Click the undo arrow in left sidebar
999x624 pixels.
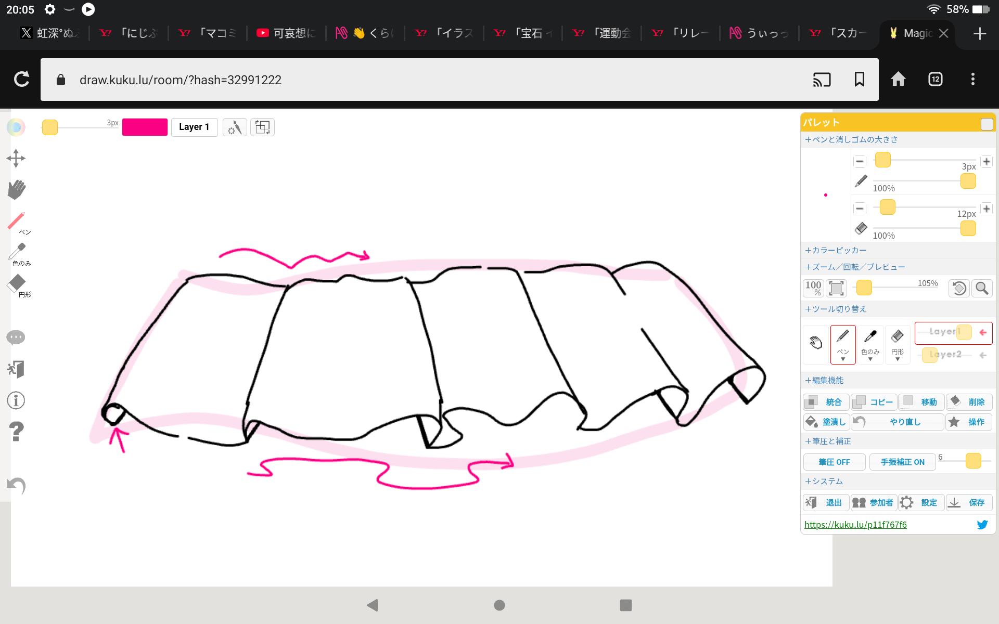[x=16, y=486]
